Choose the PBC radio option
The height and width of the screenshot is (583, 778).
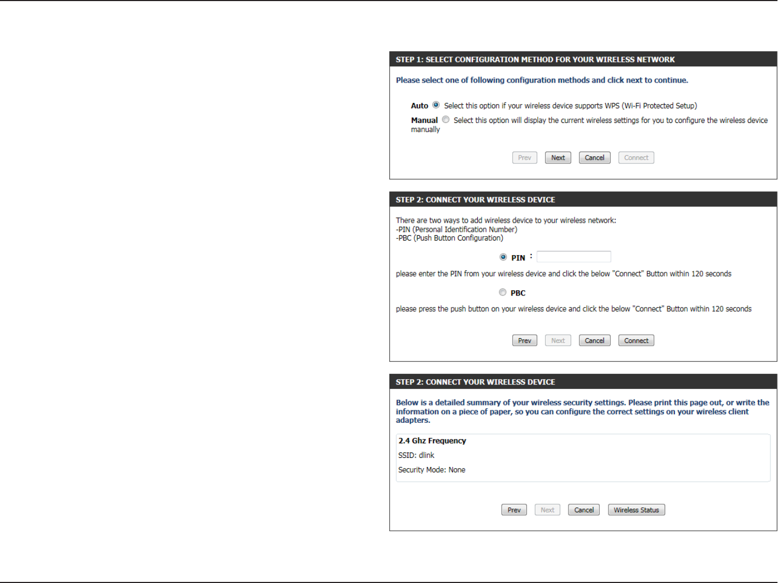[x=503, y=292]
